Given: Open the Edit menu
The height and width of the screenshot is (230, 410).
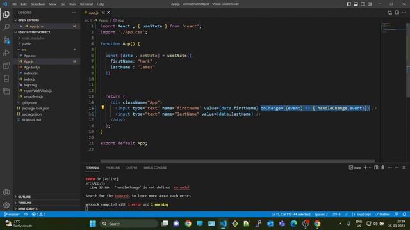Looking at the screenshot, I should pyautogui.click(x=24, y=4).
